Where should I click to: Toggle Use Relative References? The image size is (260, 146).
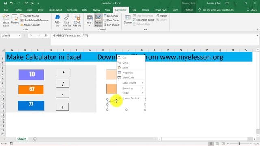35,20
